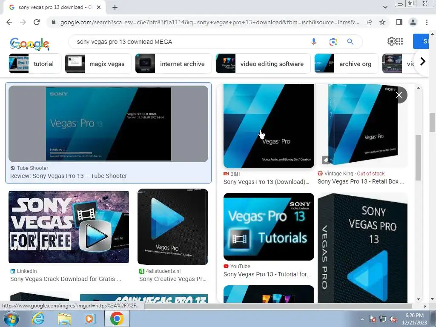Click the magnifier search icon
This screenshot has width=436, height=327.
[x=350, y=42]
